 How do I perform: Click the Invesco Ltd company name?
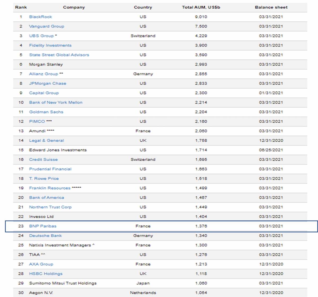pos(41,216)
